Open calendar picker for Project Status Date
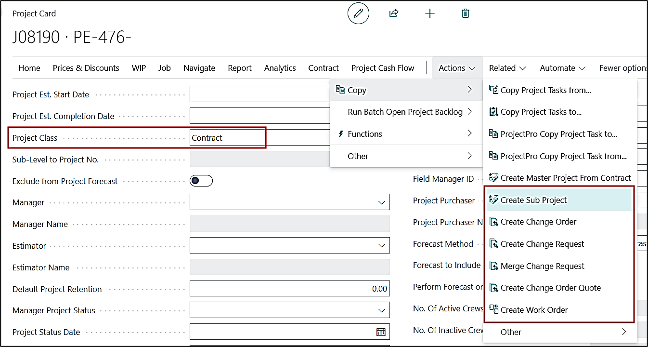 (x=381, y=332)
